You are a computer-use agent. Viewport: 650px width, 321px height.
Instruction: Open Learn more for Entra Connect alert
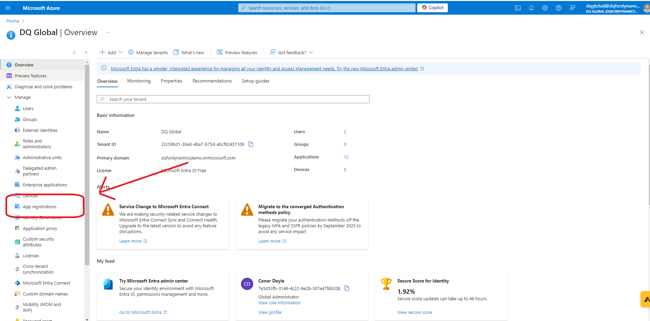133,241
